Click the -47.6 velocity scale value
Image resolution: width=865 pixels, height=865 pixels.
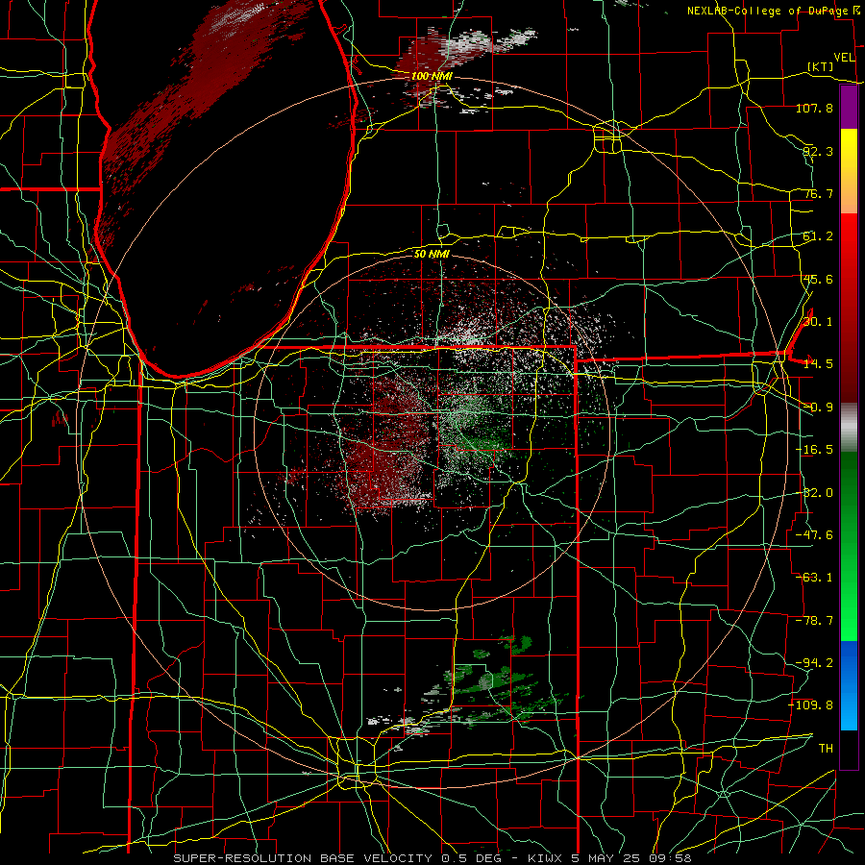pyautogui.click(x=814, y=535)
